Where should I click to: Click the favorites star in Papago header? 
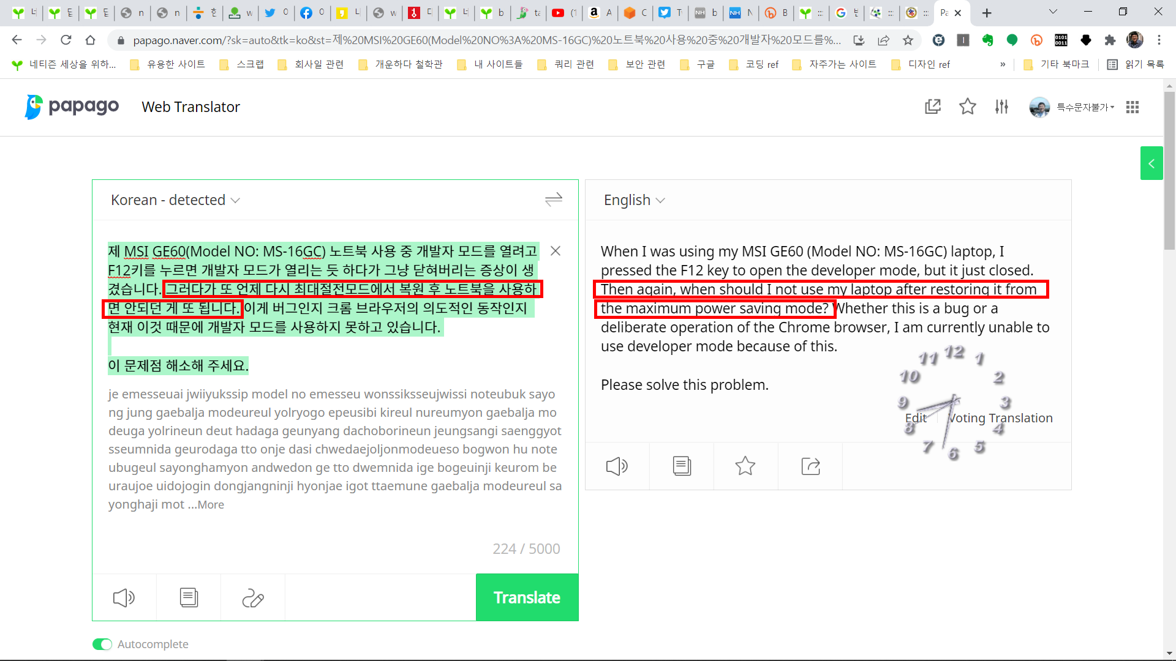point(967,106)
